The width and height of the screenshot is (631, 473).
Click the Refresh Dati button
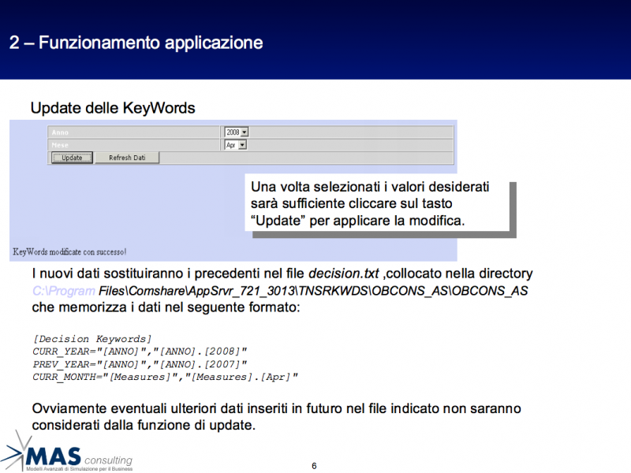(127, 158)
